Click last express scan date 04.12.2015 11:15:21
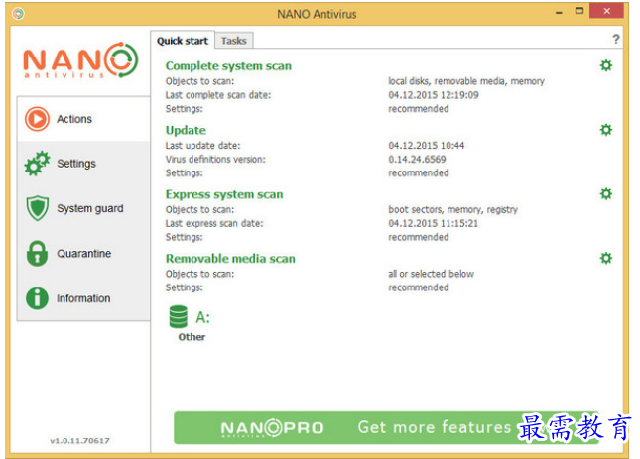 pyautogui.click(x=433, y=223)
